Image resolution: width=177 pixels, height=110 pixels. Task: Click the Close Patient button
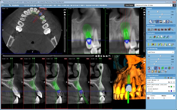[x=129, y=5]
